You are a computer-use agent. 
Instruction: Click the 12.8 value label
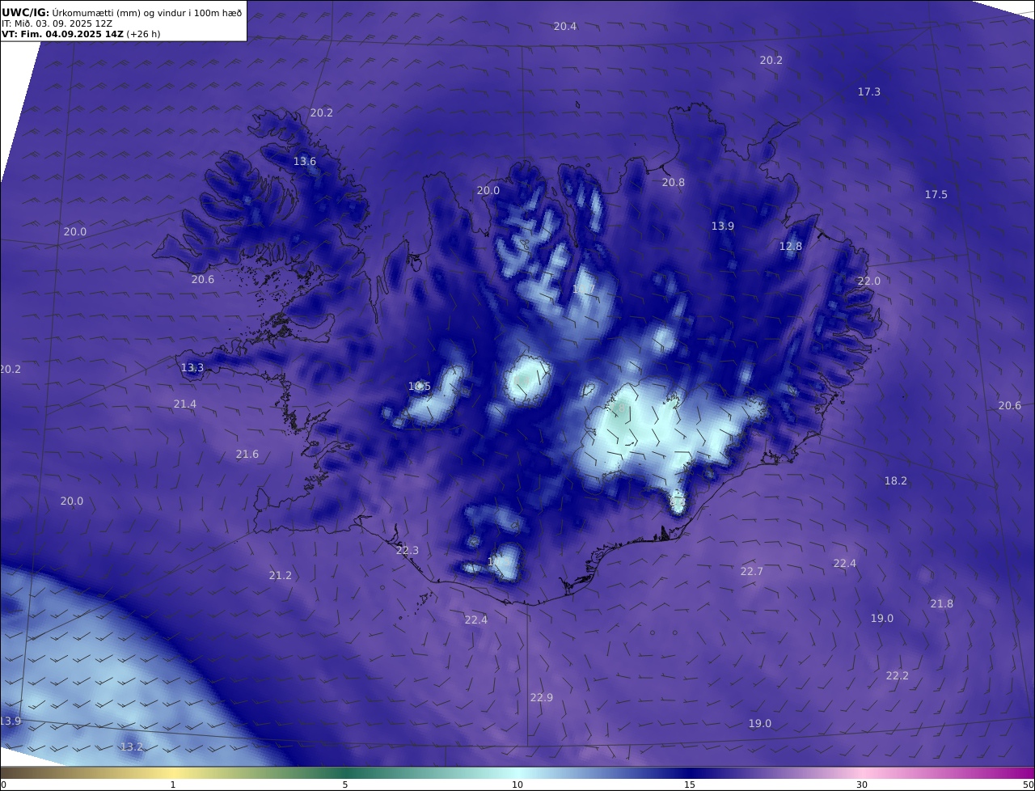click(791, 247)
